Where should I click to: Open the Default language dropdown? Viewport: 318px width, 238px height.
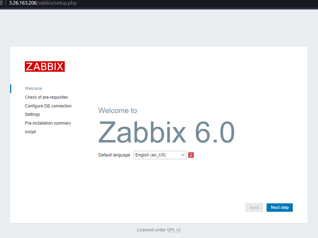click(160, 155)
